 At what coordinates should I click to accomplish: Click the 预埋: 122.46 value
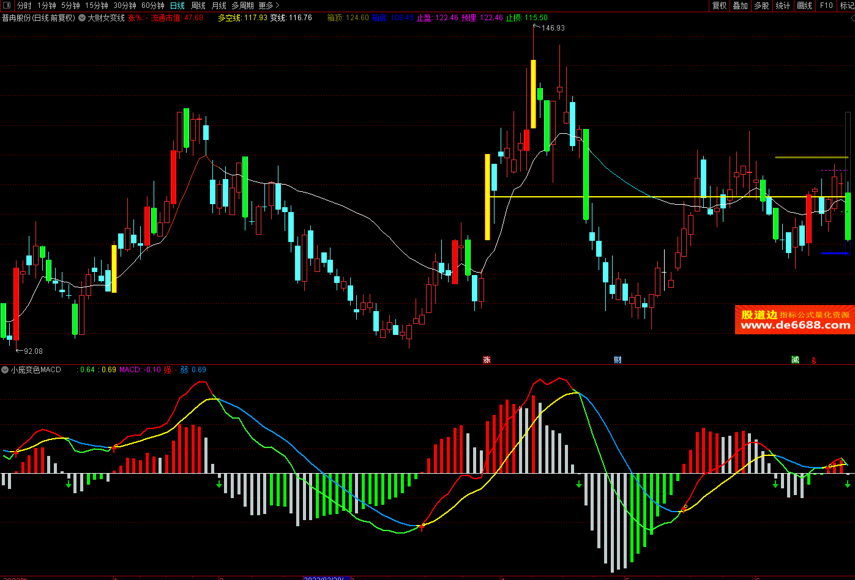(482, 18)
